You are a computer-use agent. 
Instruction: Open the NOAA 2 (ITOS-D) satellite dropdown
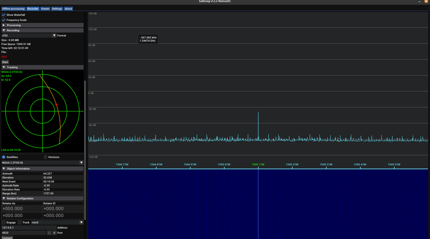[81, 163]
